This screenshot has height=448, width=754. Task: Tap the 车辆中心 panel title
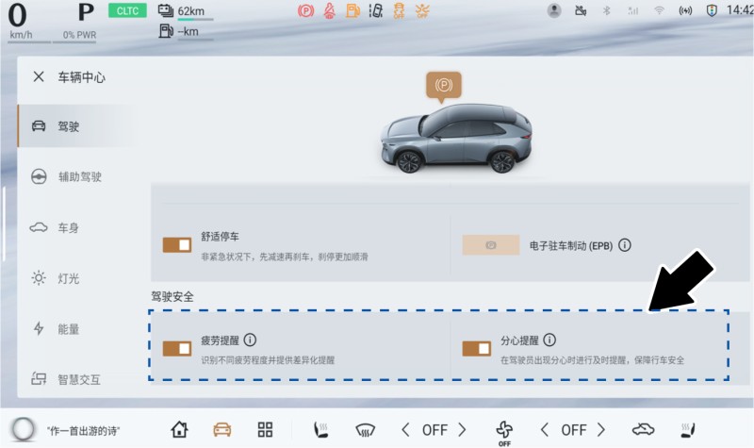click(82, 77)
